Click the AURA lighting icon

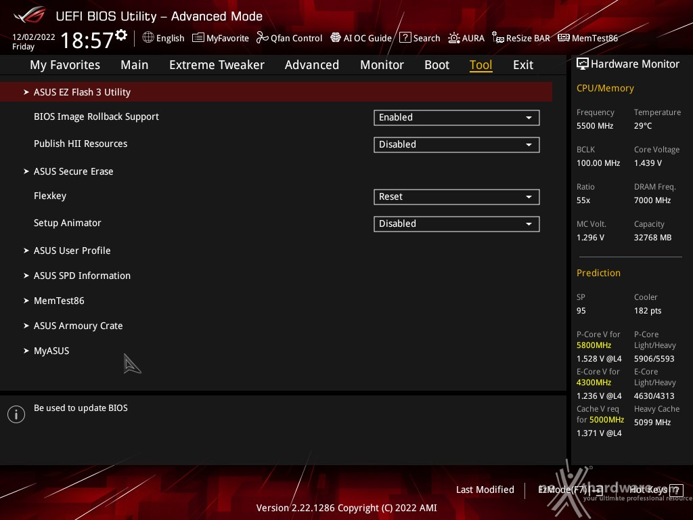pos(454,38)
